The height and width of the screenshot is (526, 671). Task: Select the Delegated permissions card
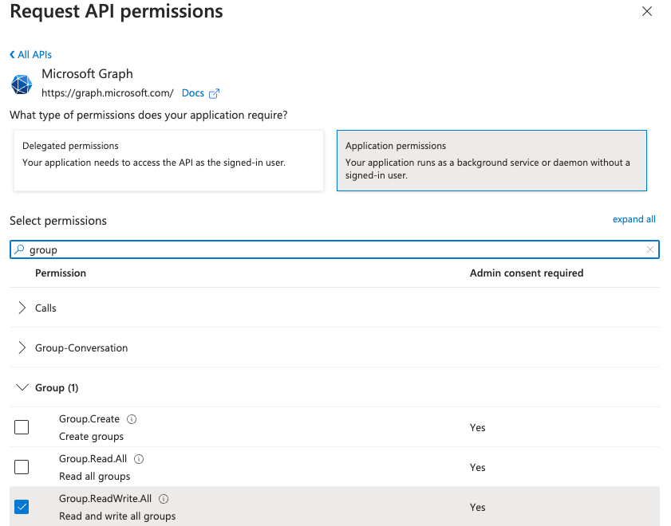point(168,161)
